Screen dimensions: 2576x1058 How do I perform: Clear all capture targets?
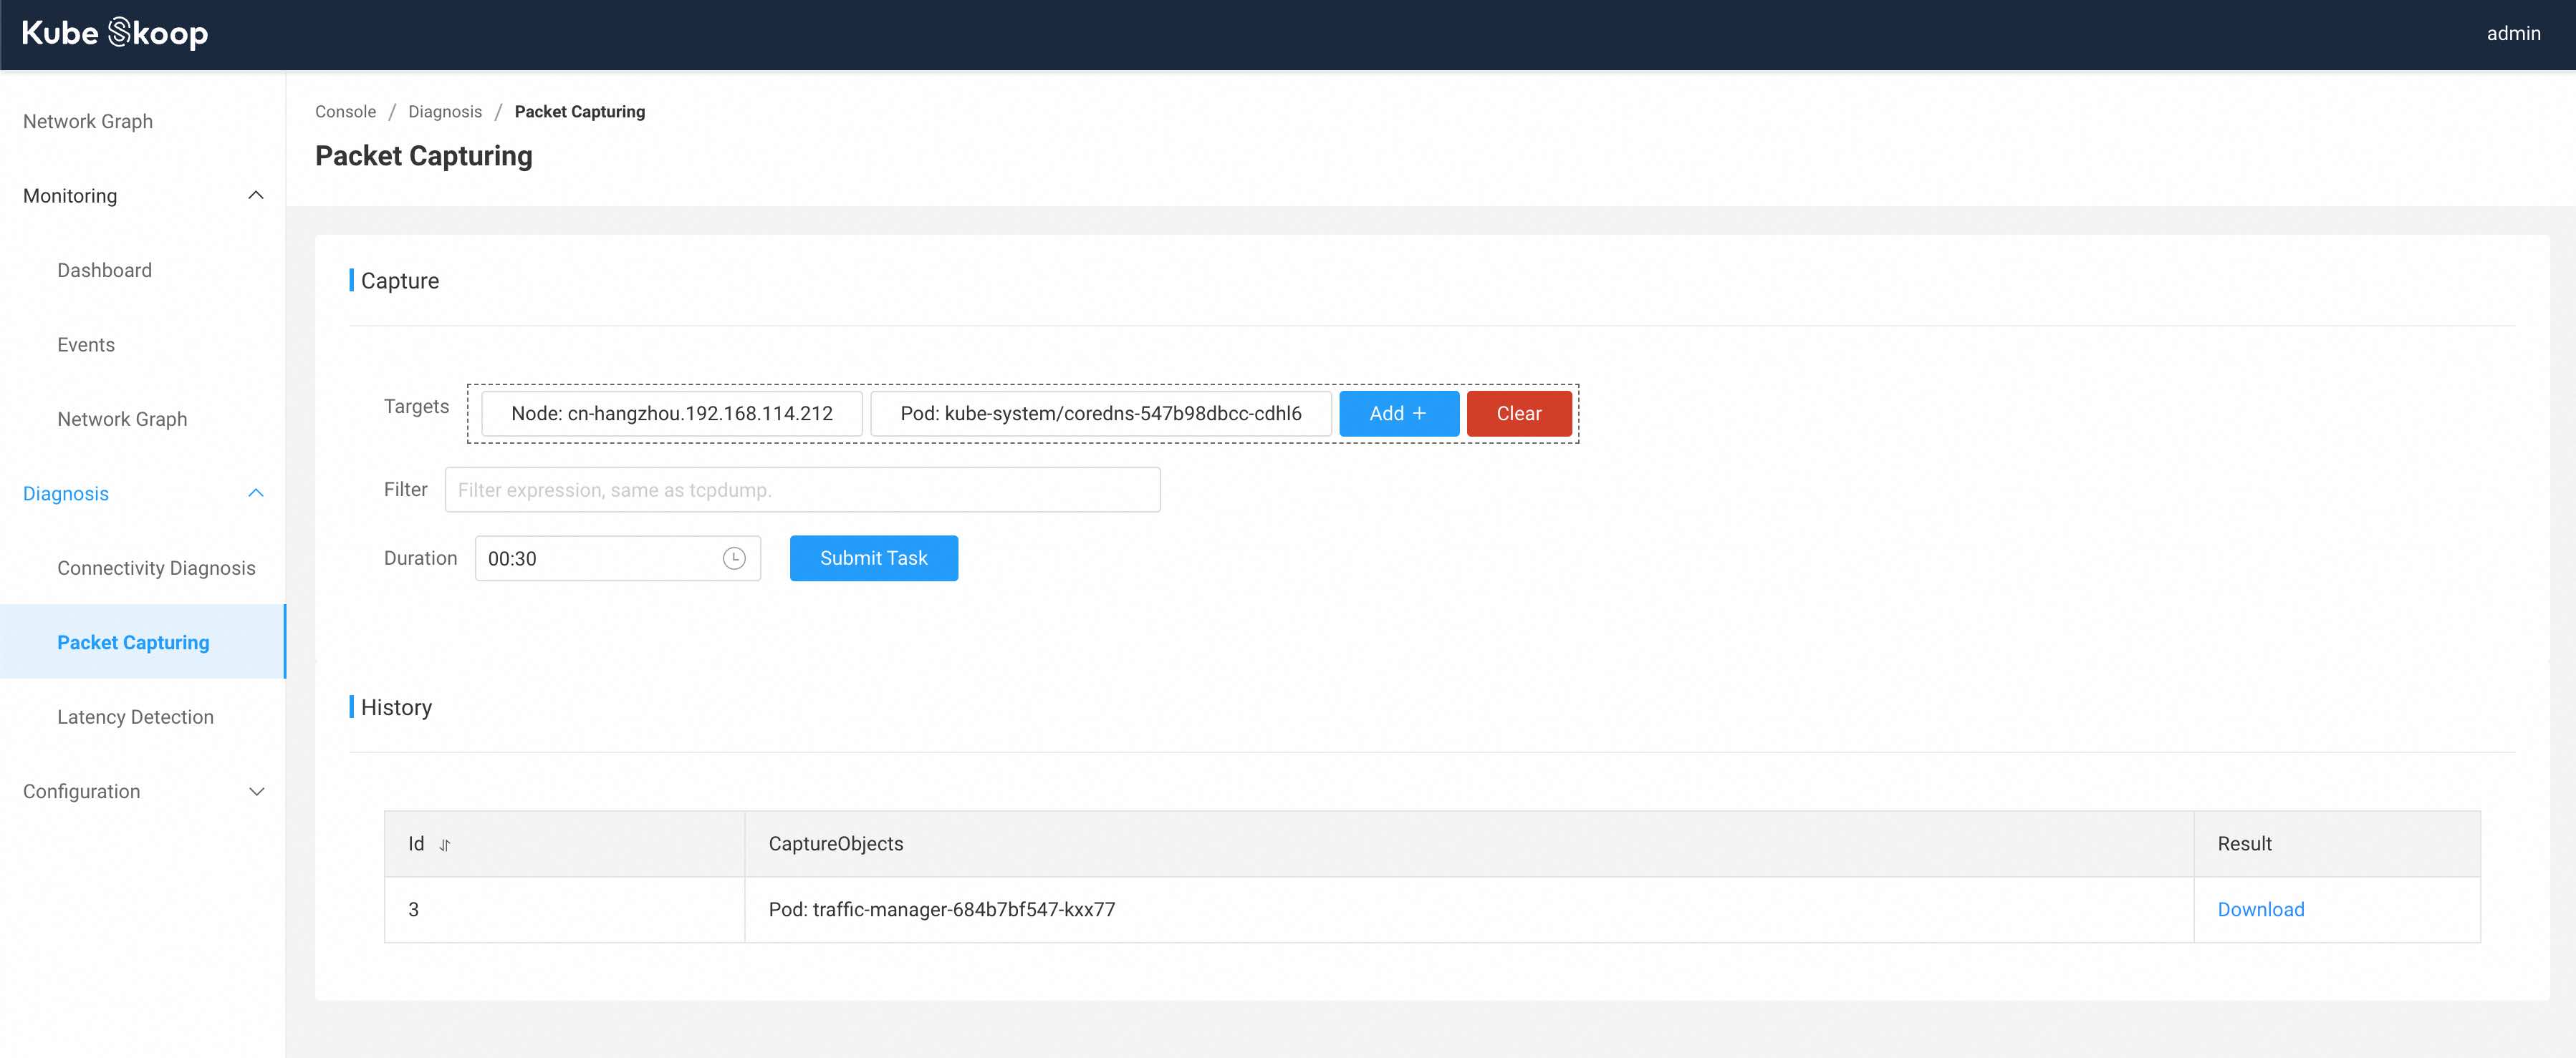1518,414
